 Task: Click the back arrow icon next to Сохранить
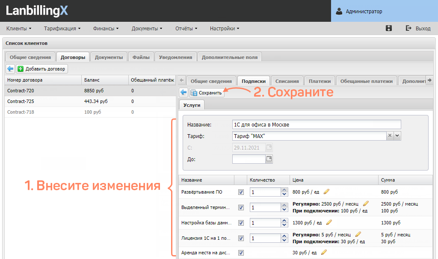click(x=183, y=92)
